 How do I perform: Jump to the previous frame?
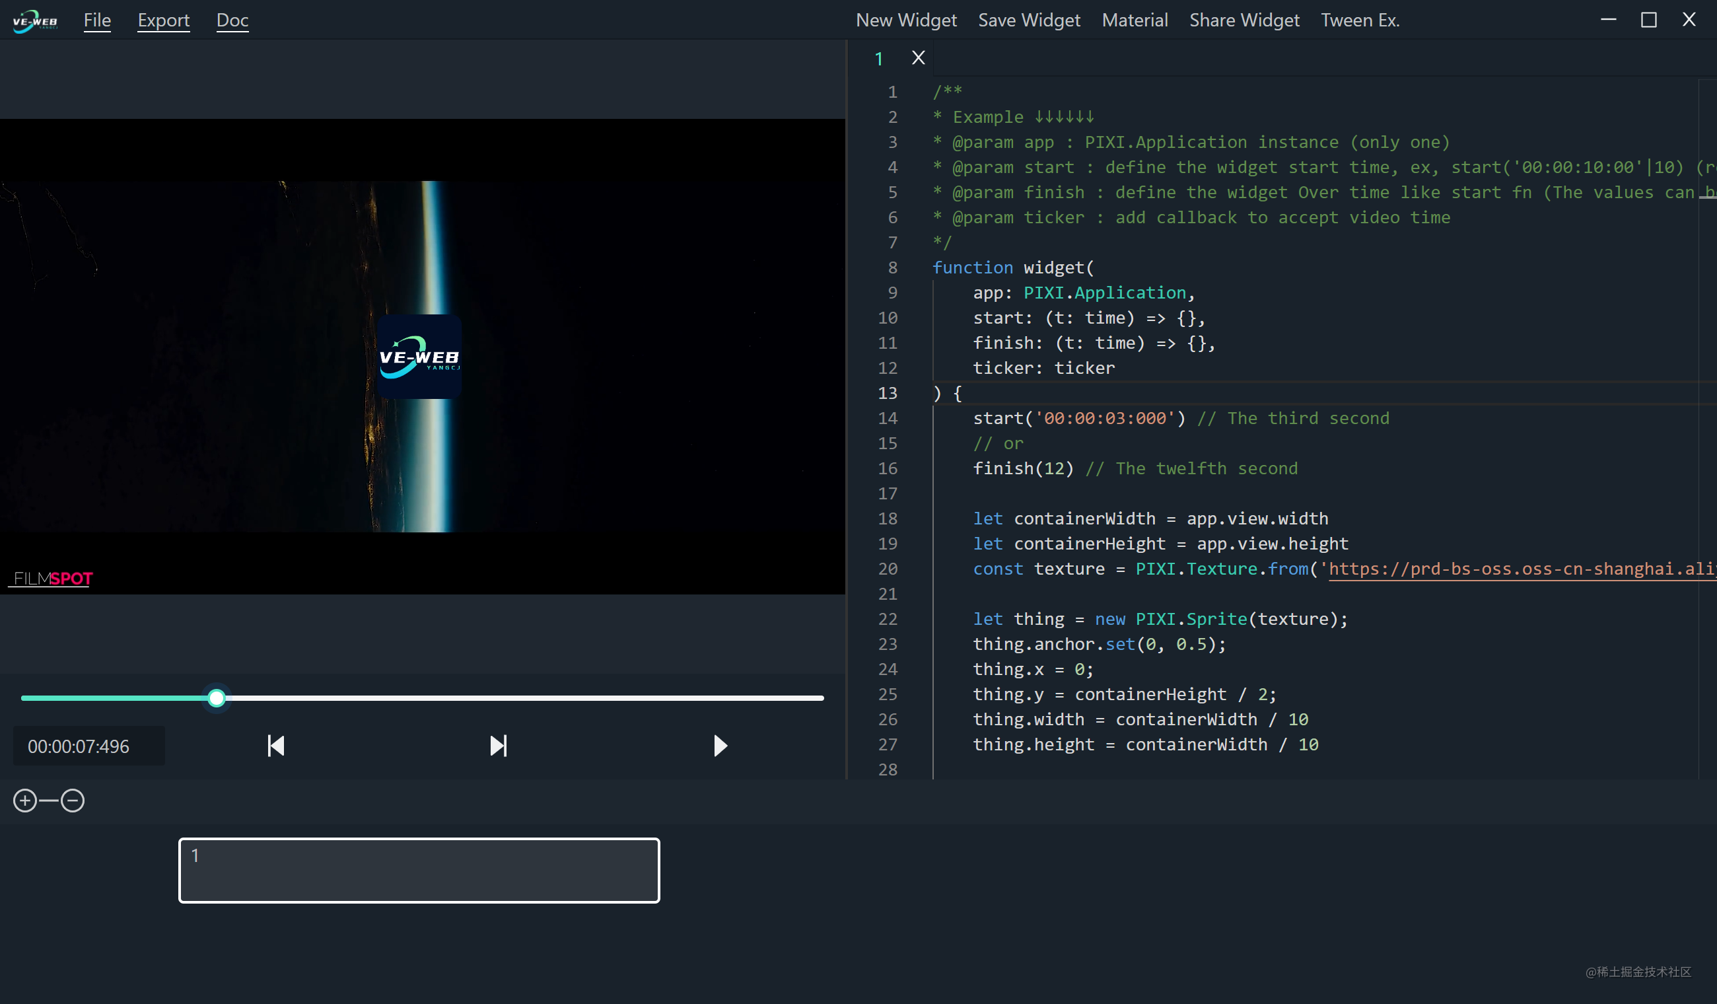click(x=276, y=746)
